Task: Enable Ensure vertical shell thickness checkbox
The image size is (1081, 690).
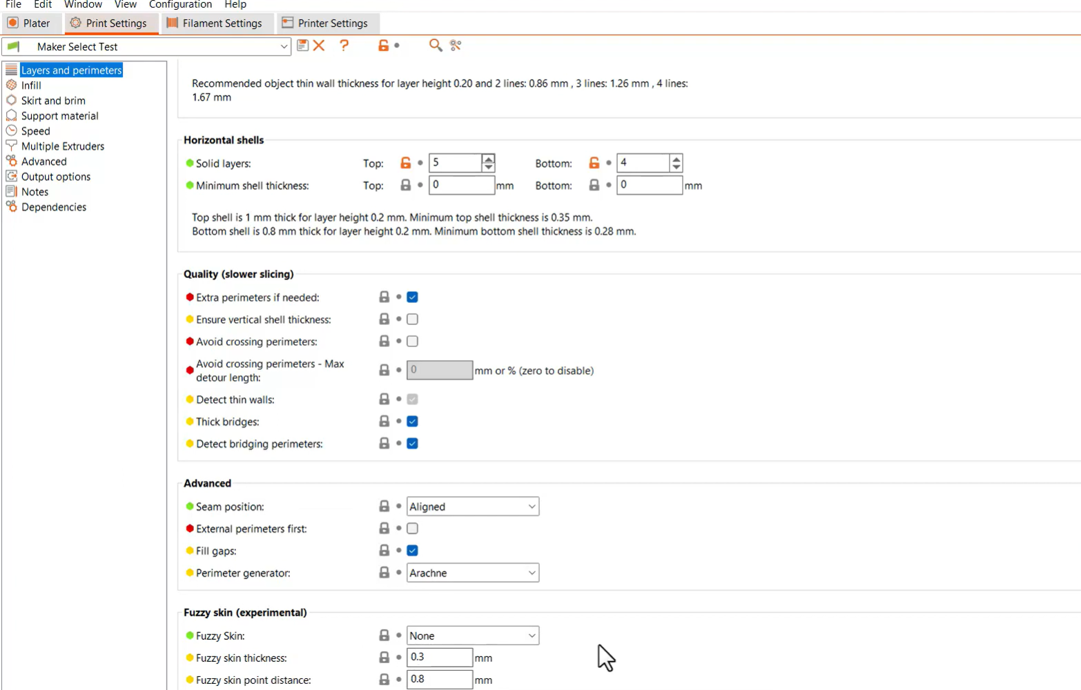Action: (412, 319)
